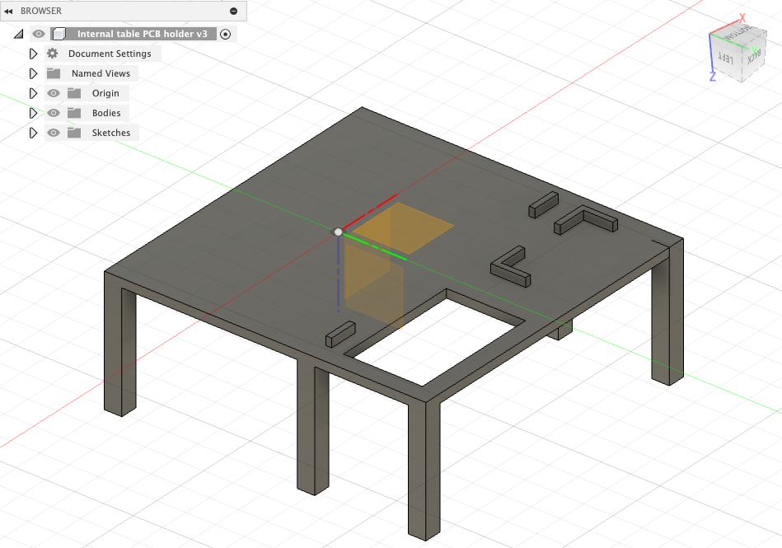
Task: Expand the Sketches folder
Action: [x=34, y=133]
